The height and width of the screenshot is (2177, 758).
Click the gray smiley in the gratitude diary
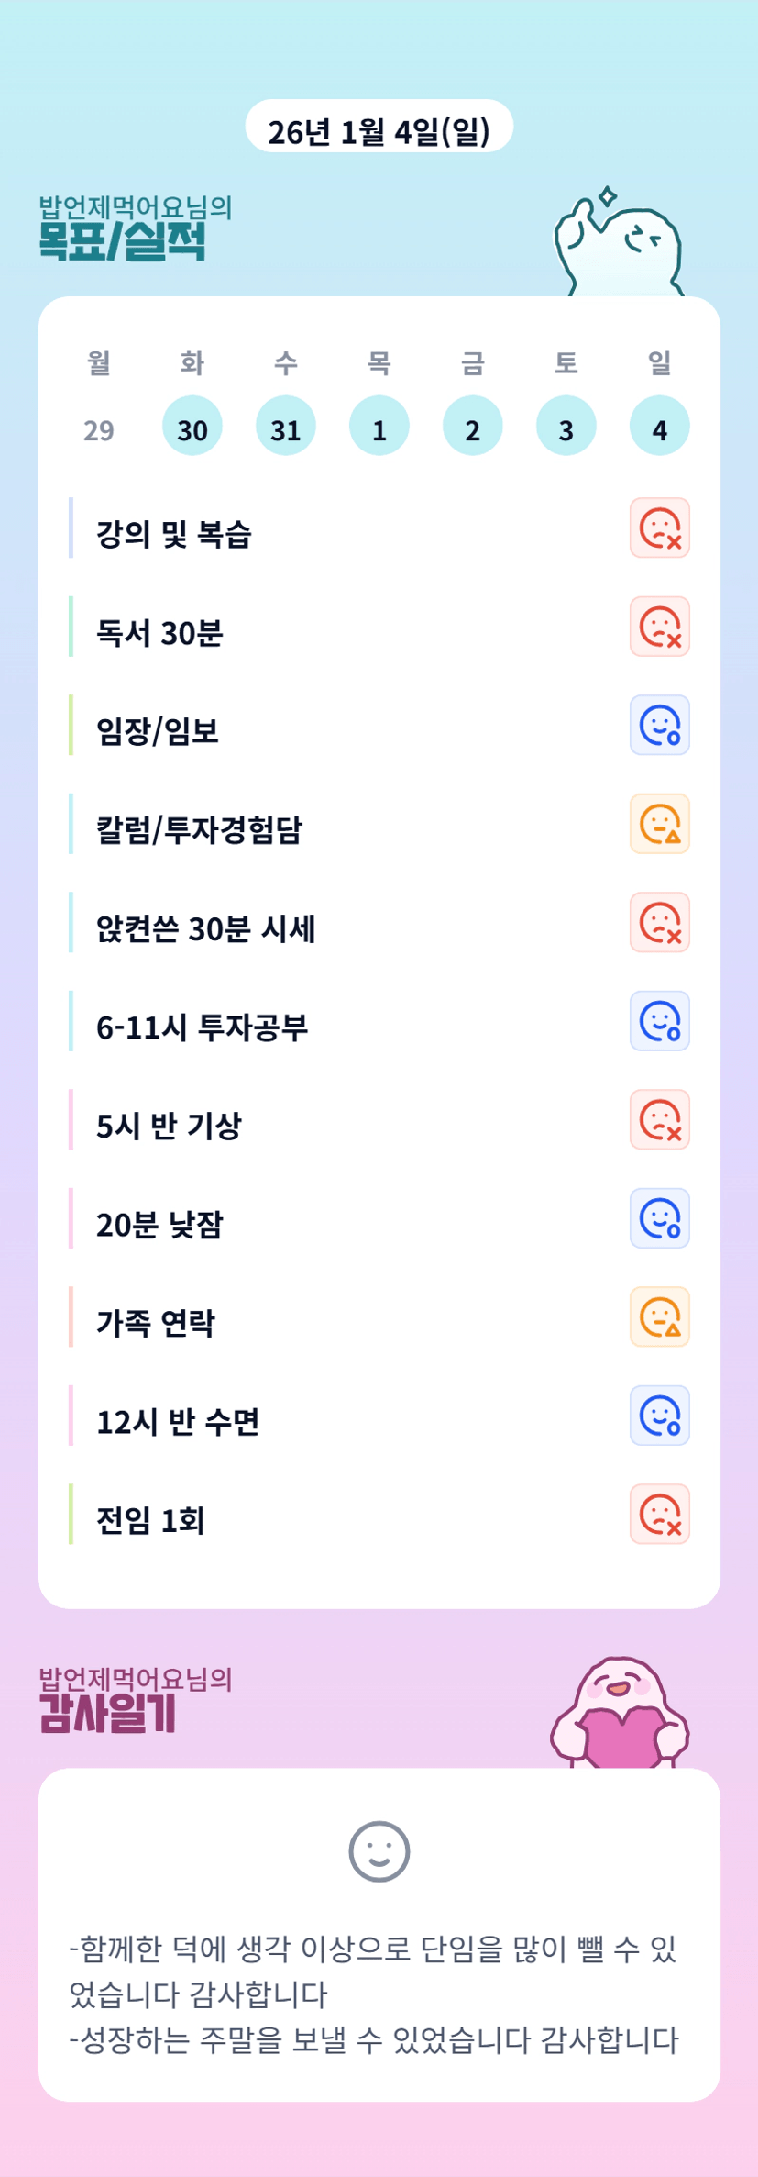click(379, 1851)
